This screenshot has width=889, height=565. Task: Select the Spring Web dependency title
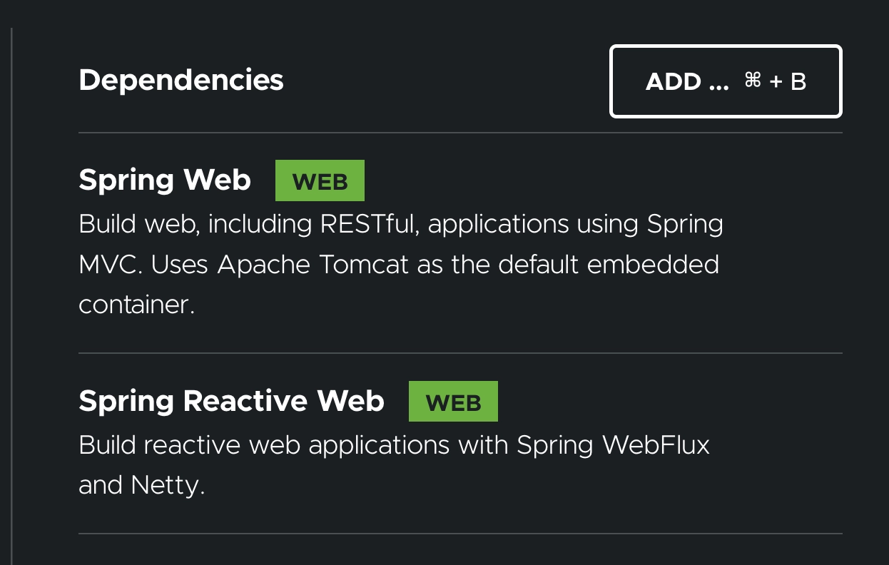(x=165, y=180)
